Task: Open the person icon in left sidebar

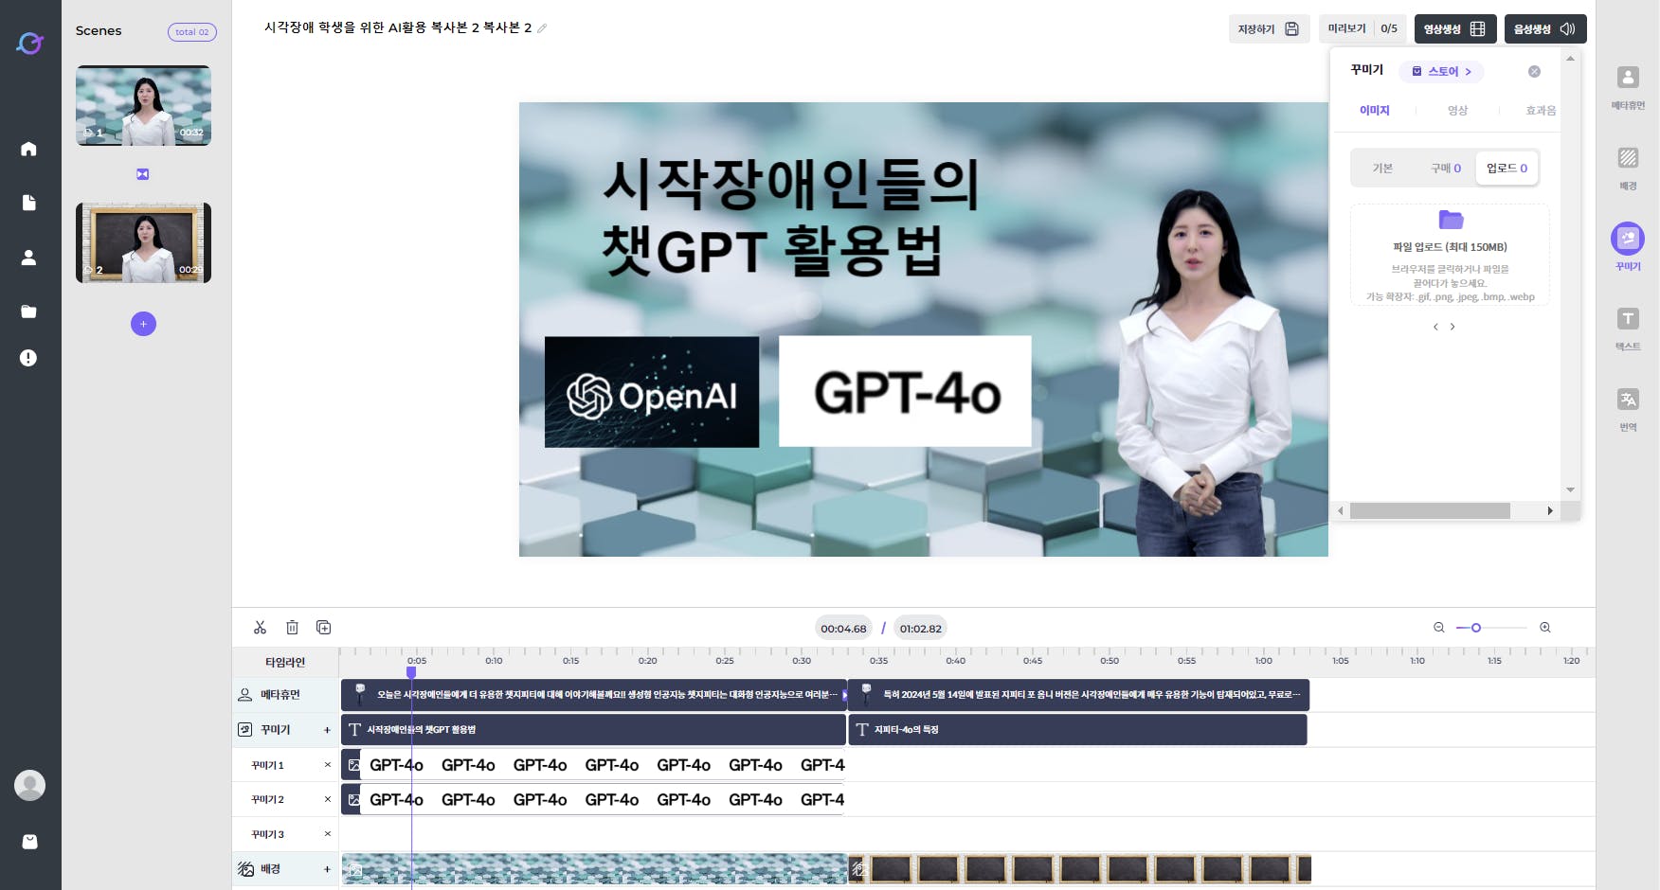Action: pos(29,258)
